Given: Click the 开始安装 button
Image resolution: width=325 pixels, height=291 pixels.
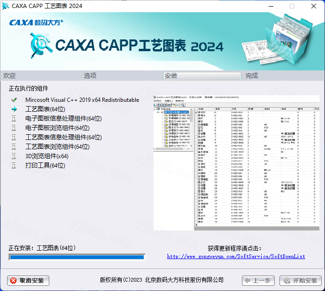Looking at the screenshot, I should (x=301, y=281).
